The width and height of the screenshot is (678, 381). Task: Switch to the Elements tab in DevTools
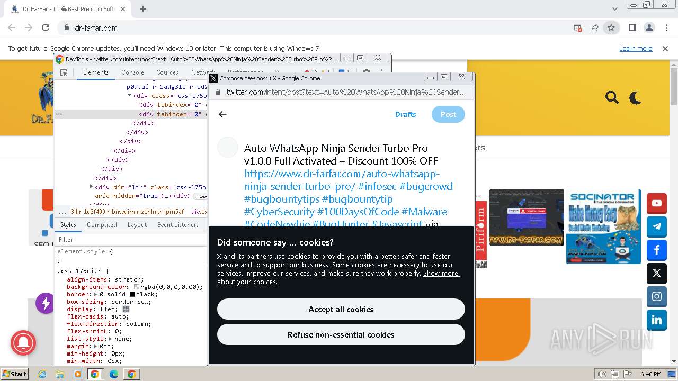tap(95, 72)
